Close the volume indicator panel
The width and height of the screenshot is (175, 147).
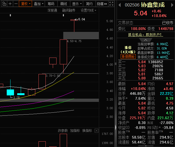(x=96, y=131)
